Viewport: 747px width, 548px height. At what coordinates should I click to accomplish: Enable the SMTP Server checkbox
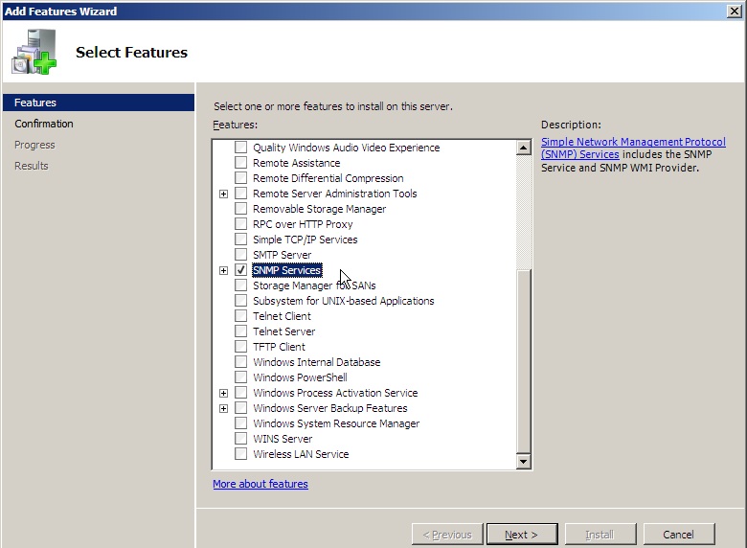pos(240,255)
